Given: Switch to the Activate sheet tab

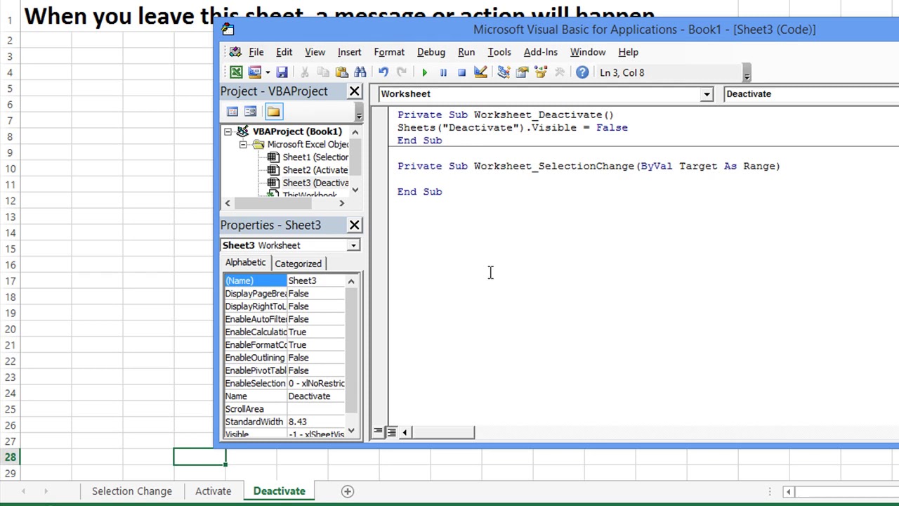Looking at the screenshot, I should point(214,491).
